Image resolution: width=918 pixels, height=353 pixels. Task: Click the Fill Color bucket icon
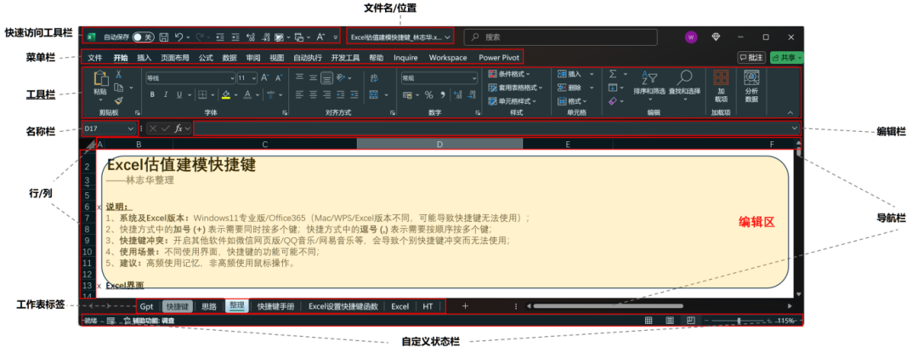tap(226, 94)
